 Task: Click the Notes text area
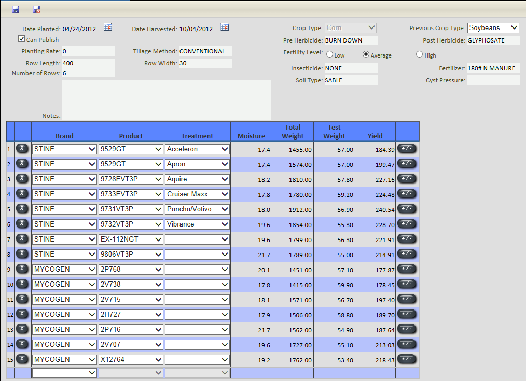click(x=167, y=100)
